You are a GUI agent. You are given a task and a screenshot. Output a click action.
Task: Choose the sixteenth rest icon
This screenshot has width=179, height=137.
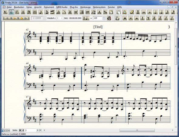[154, 18]
